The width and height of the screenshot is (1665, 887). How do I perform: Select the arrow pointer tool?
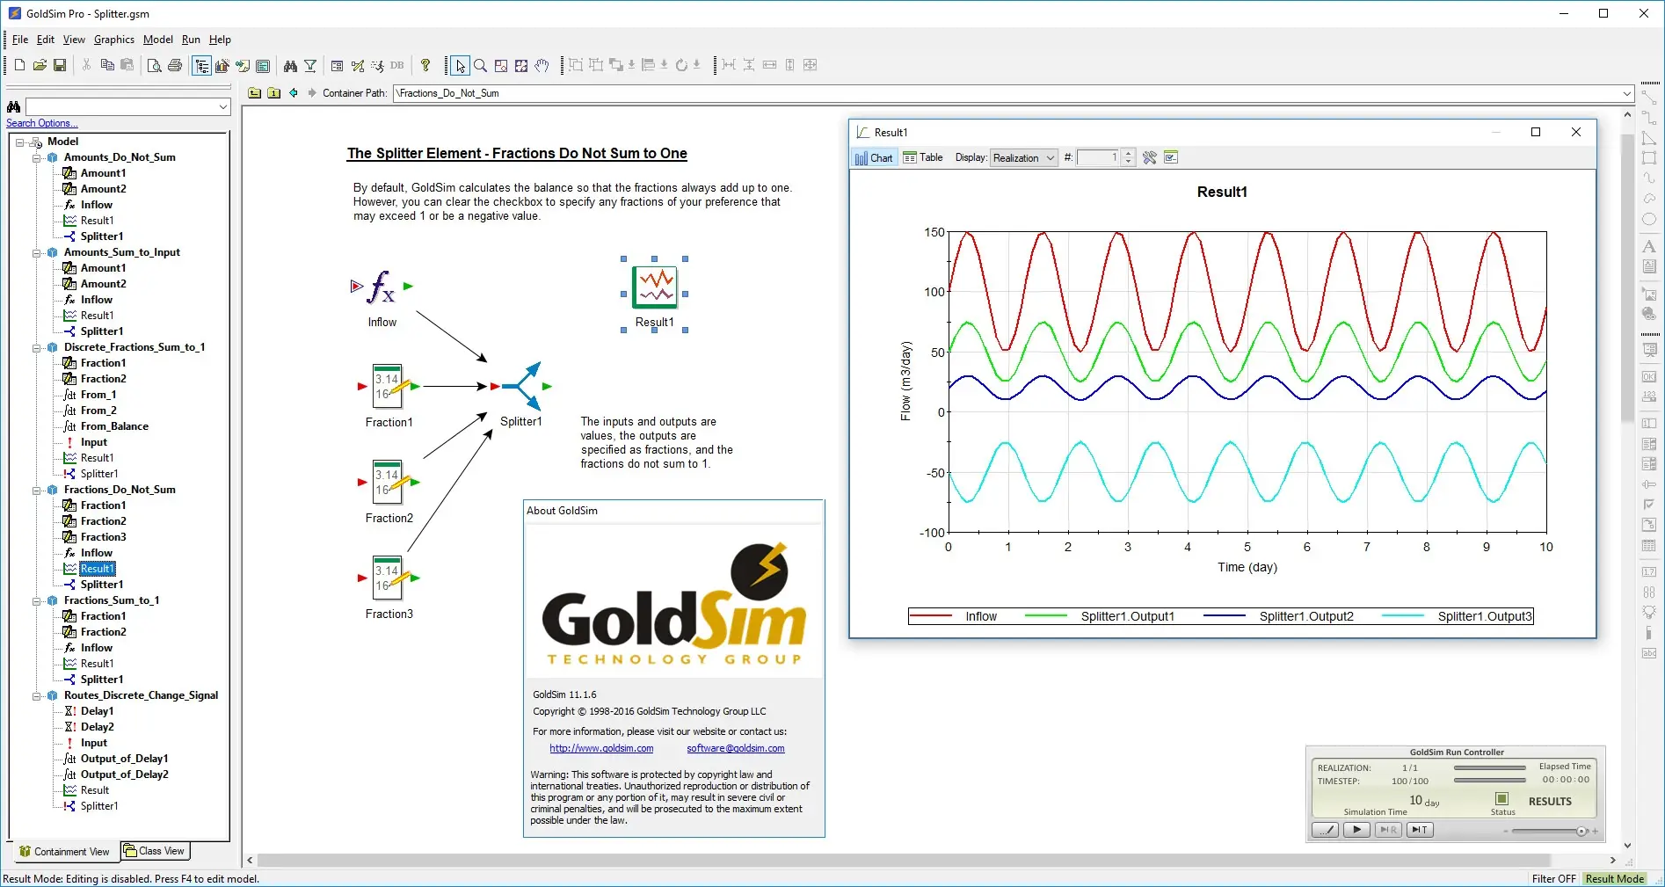point(460,65)
